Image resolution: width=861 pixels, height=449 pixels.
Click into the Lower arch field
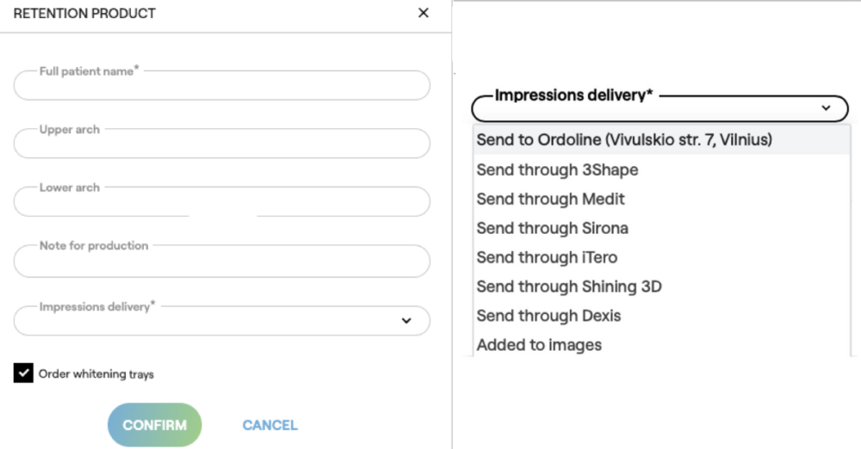point(221,201)
